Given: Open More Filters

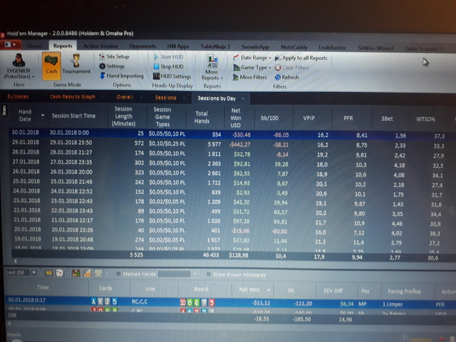Looking at the screenshot, I should pos(249,77).
